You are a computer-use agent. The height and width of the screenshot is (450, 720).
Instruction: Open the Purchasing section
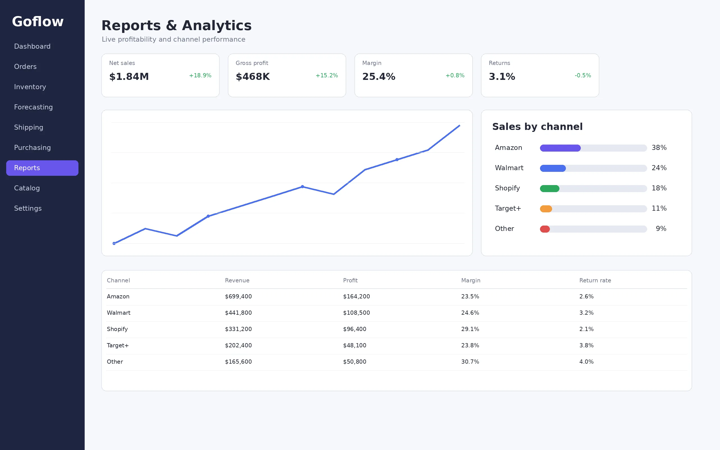pyautogui.click(x=42, y=148)
